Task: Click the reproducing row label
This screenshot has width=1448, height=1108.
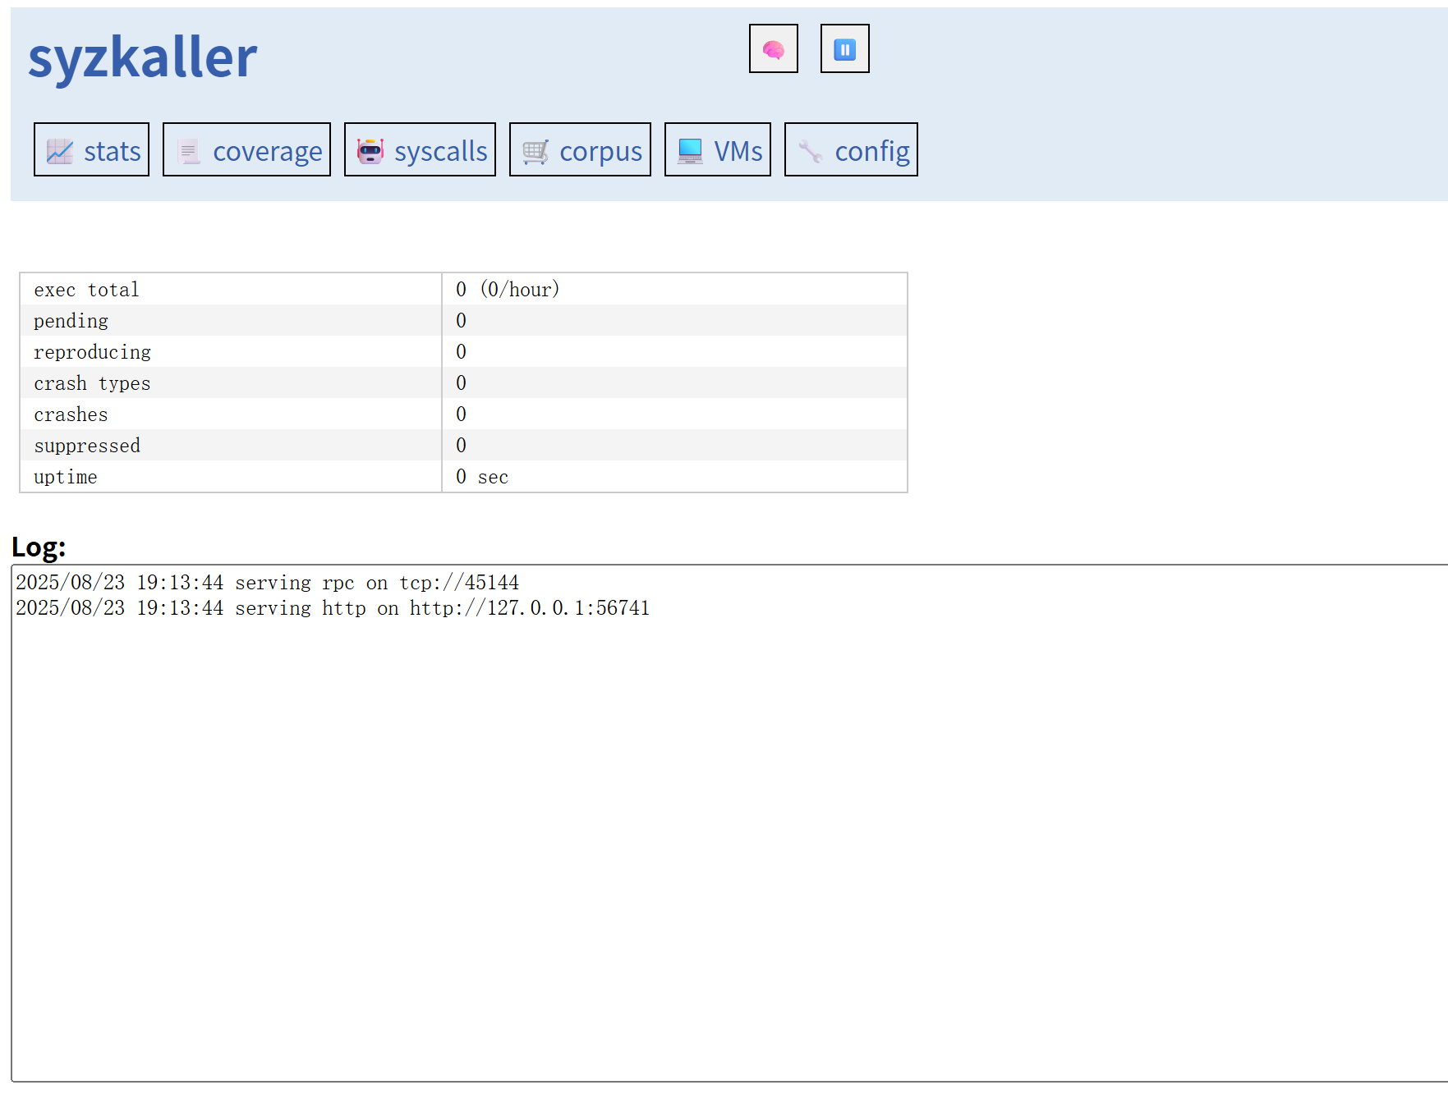Action: pos(92,352)
